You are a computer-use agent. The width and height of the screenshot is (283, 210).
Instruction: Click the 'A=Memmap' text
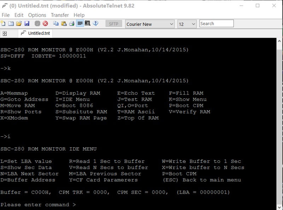coord(14,93)
